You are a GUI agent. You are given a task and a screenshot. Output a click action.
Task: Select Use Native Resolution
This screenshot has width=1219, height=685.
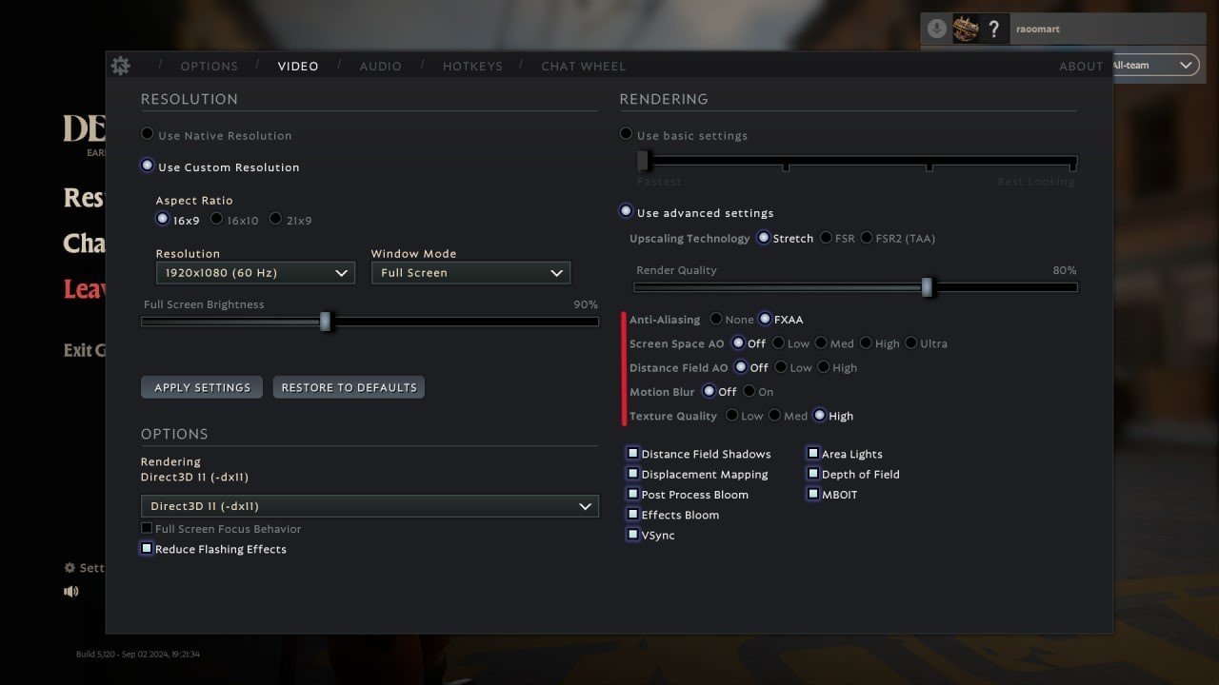(x=147, y=134)
